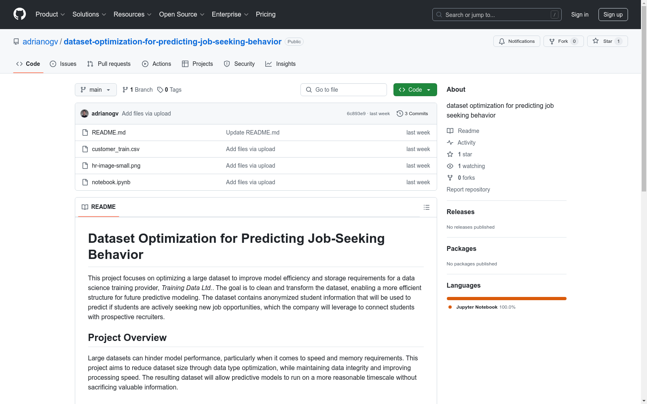Click the magnifier icon in search box

point(439,15)
